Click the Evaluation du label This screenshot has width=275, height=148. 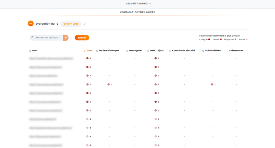(45, 23)
